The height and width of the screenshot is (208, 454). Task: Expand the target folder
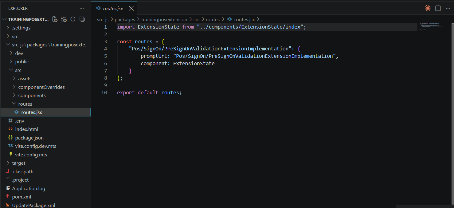tap(8, 163)
